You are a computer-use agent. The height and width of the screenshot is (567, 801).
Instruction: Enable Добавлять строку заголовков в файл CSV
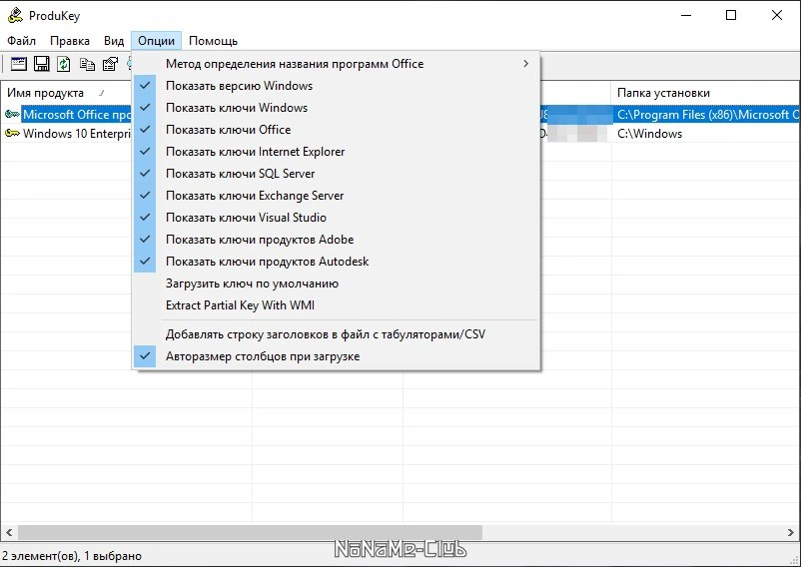(337, 334)
